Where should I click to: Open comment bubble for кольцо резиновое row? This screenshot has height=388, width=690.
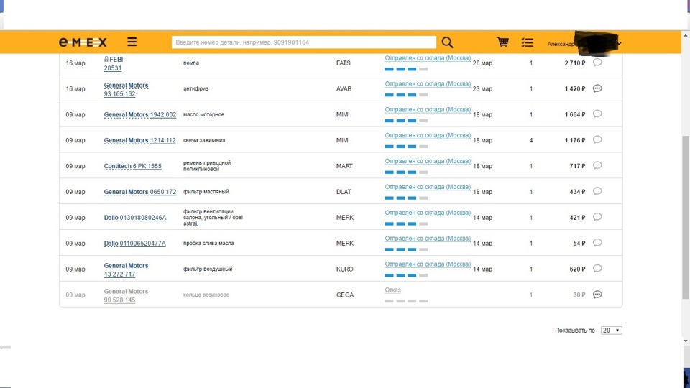597,295
